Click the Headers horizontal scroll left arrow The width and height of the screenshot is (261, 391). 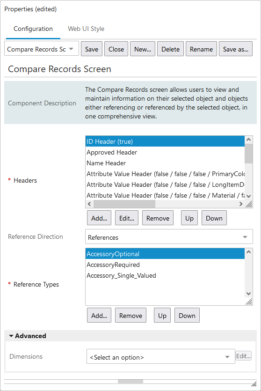click(x=89, y=204)
